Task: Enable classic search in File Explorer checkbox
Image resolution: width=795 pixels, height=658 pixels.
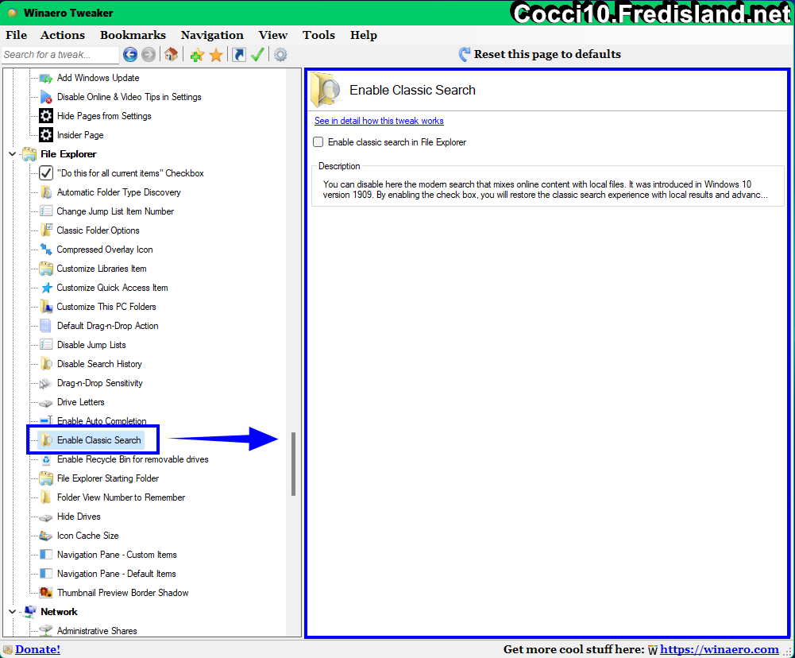Action: (318, 142)
